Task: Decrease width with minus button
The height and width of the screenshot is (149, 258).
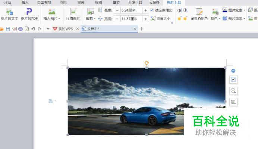Action: pos(117,19)
